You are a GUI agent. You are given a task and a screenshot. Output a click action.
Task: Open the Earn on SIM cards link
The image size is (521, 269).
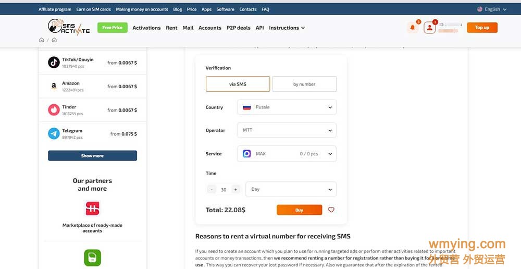pos(94,9)
